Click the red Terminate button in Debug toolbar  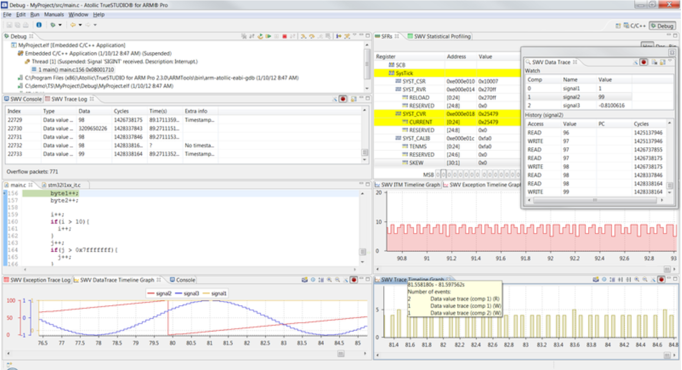pyautogui.click(x=284, y=36)
